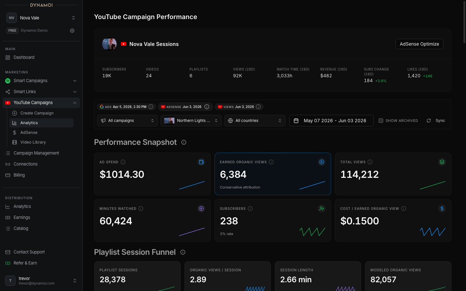The width and height of the screenshot is (466, 291).
Task: Open Subscribers card info icon
Action: pos(250,209)
